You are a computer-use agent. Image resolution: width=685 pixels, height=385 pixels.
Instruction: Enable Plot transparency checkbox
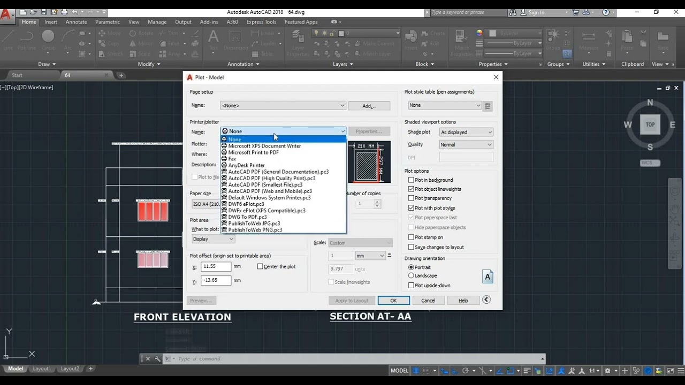point(411,198)
